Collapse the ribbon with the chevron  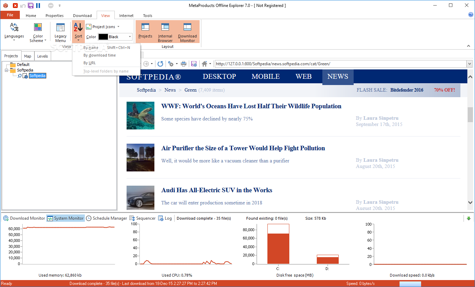pyautogui.click(x=469, y=46)
